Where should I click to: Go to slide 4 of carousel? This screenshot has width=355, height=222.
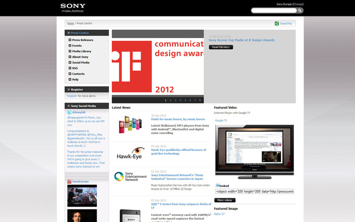point(181,100)
